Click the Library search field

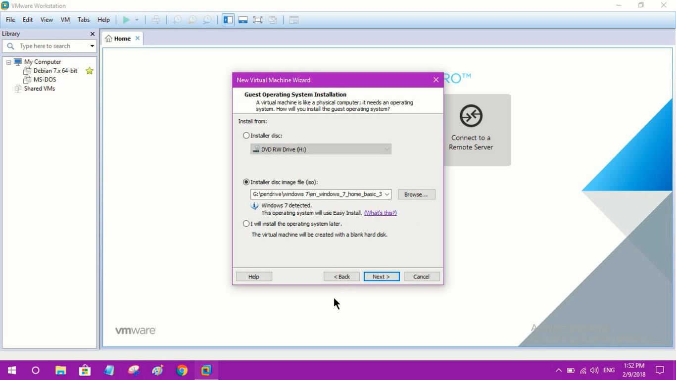tap(47, 46)
